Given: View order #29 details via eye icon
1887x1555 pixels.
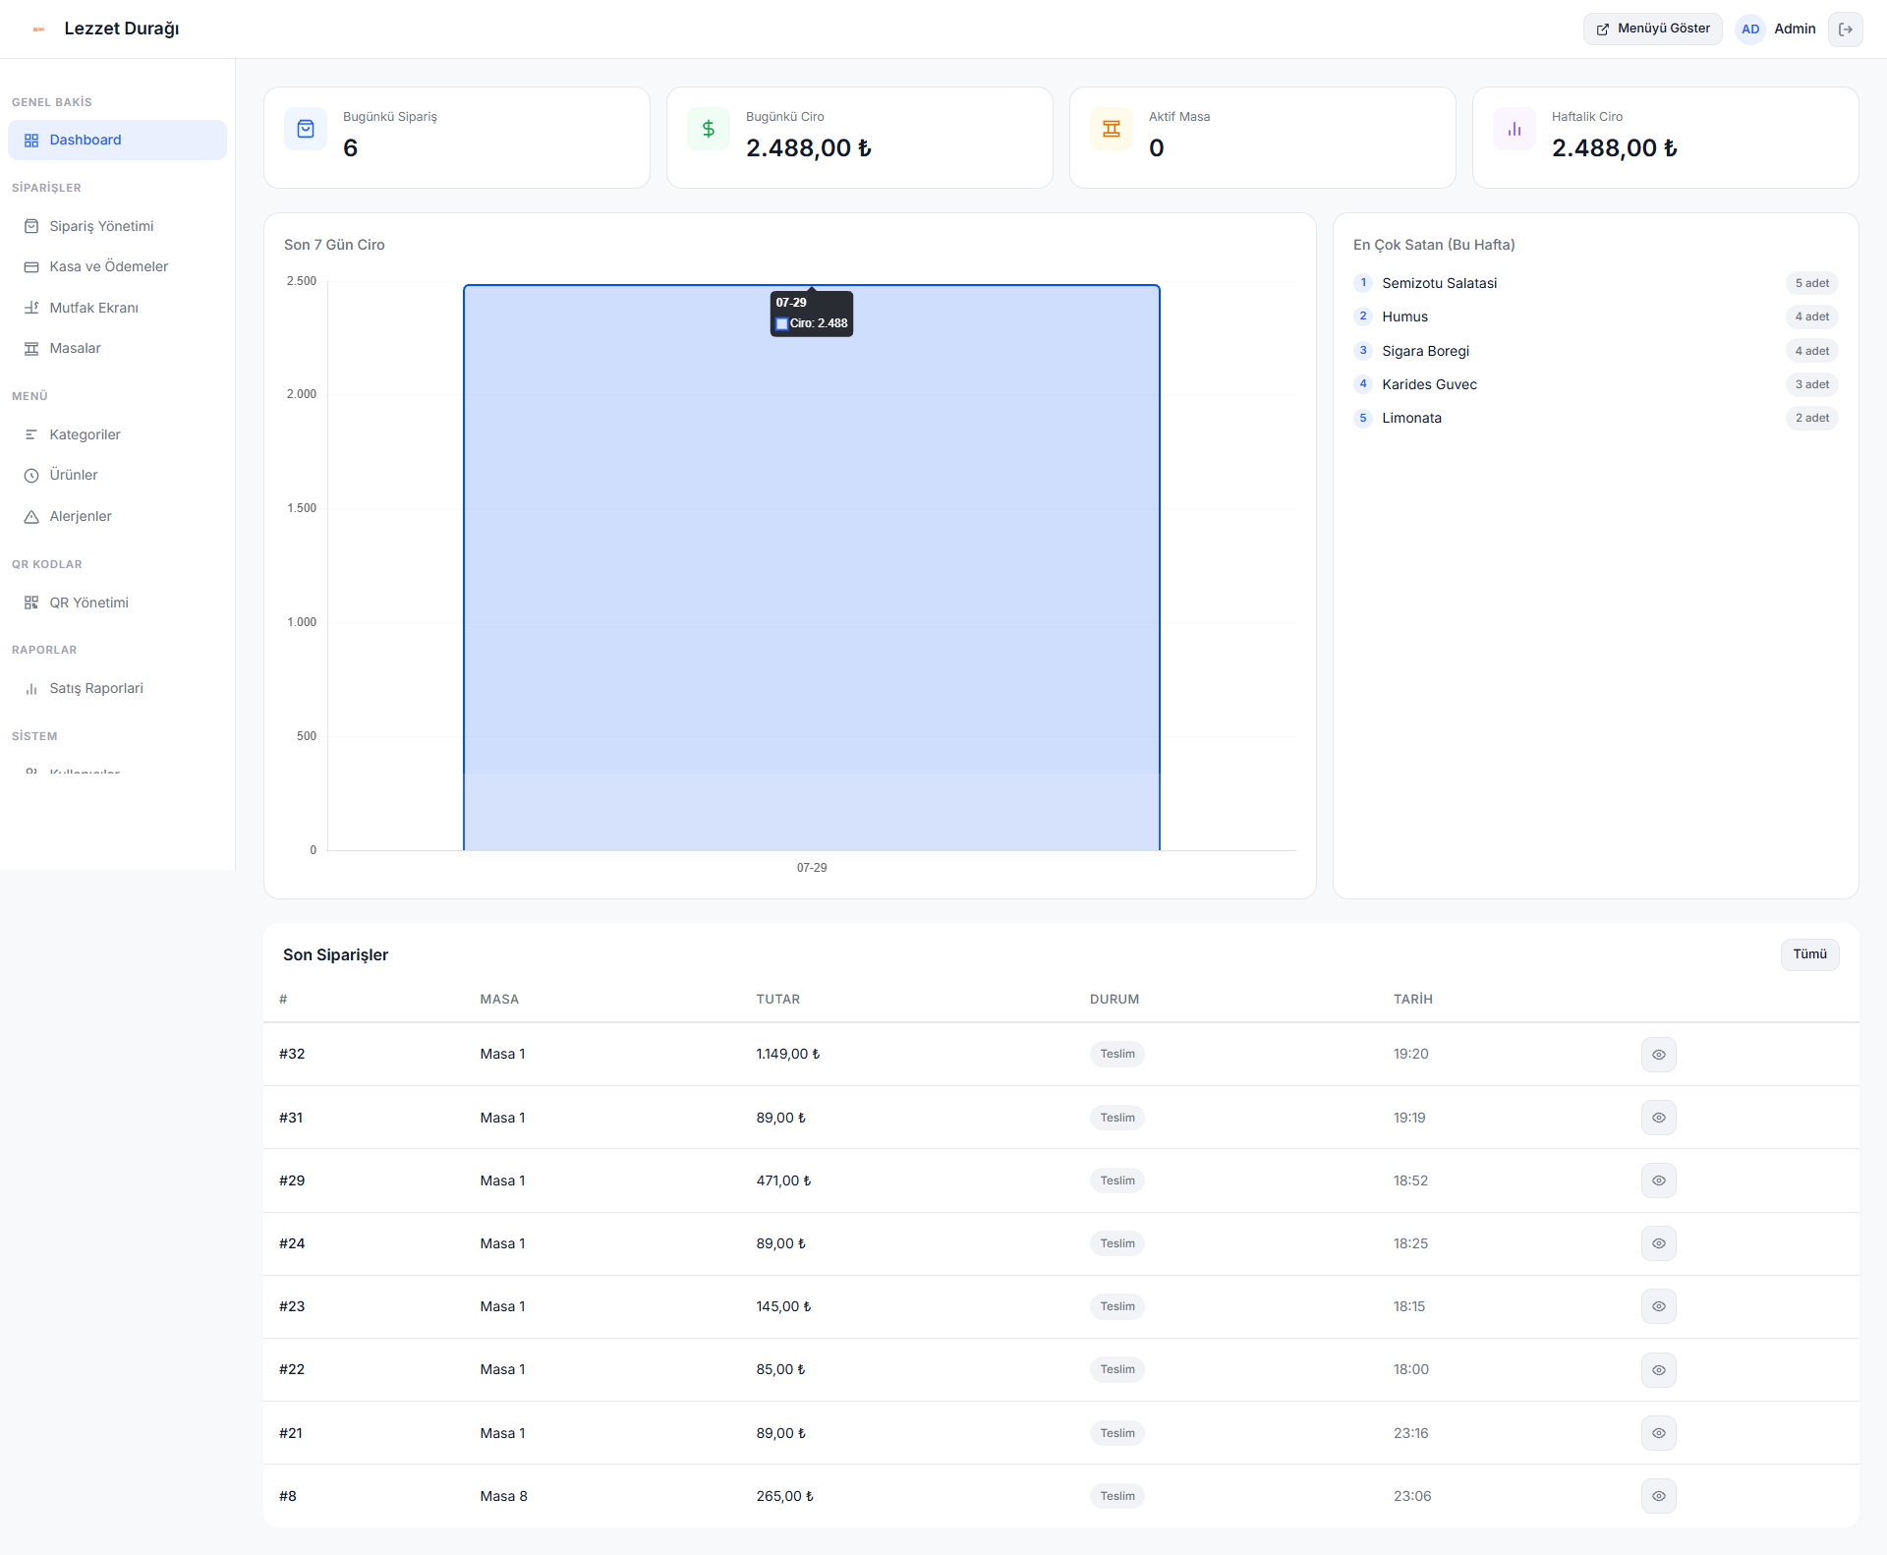Looking at the screenshot, I should pyautogui.click(x=1659, y=1181).
